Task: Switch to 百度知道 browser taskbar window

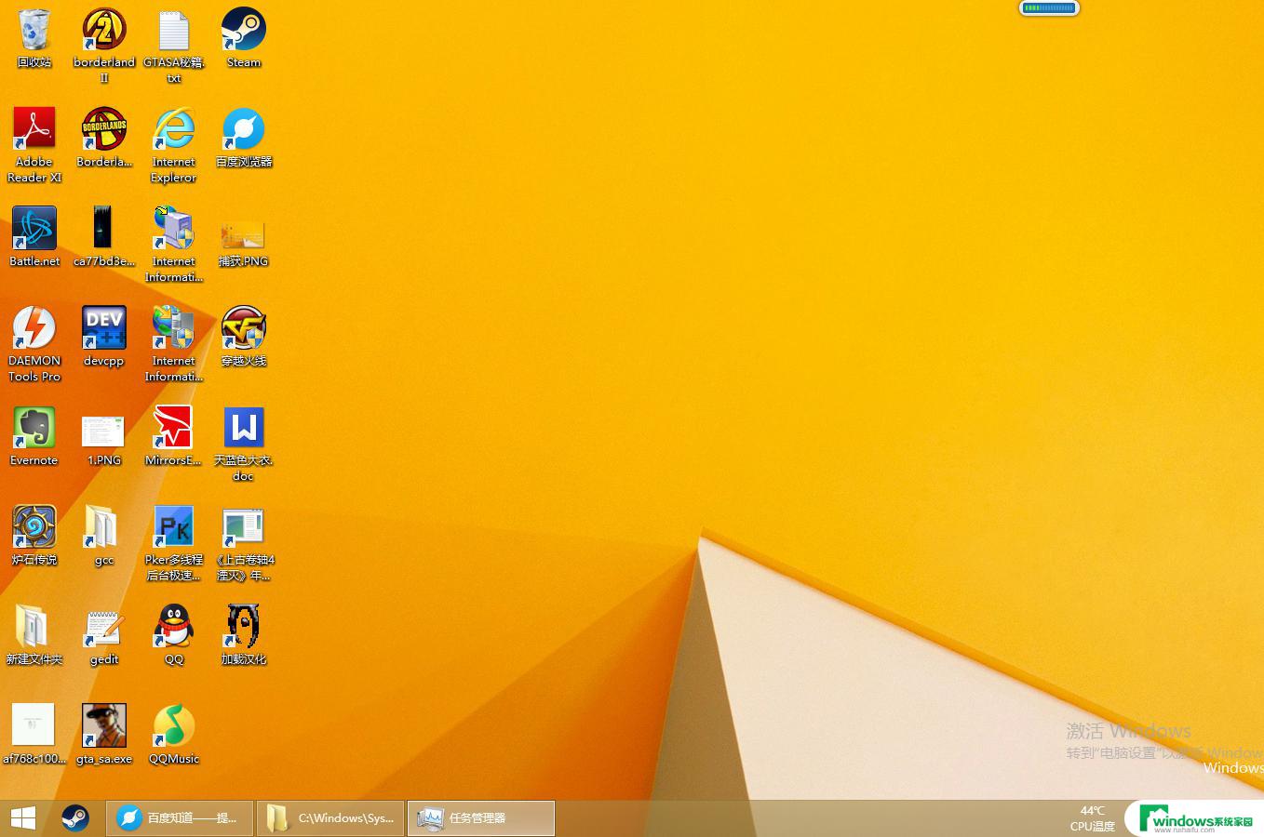Action: [x=180, y=818]
